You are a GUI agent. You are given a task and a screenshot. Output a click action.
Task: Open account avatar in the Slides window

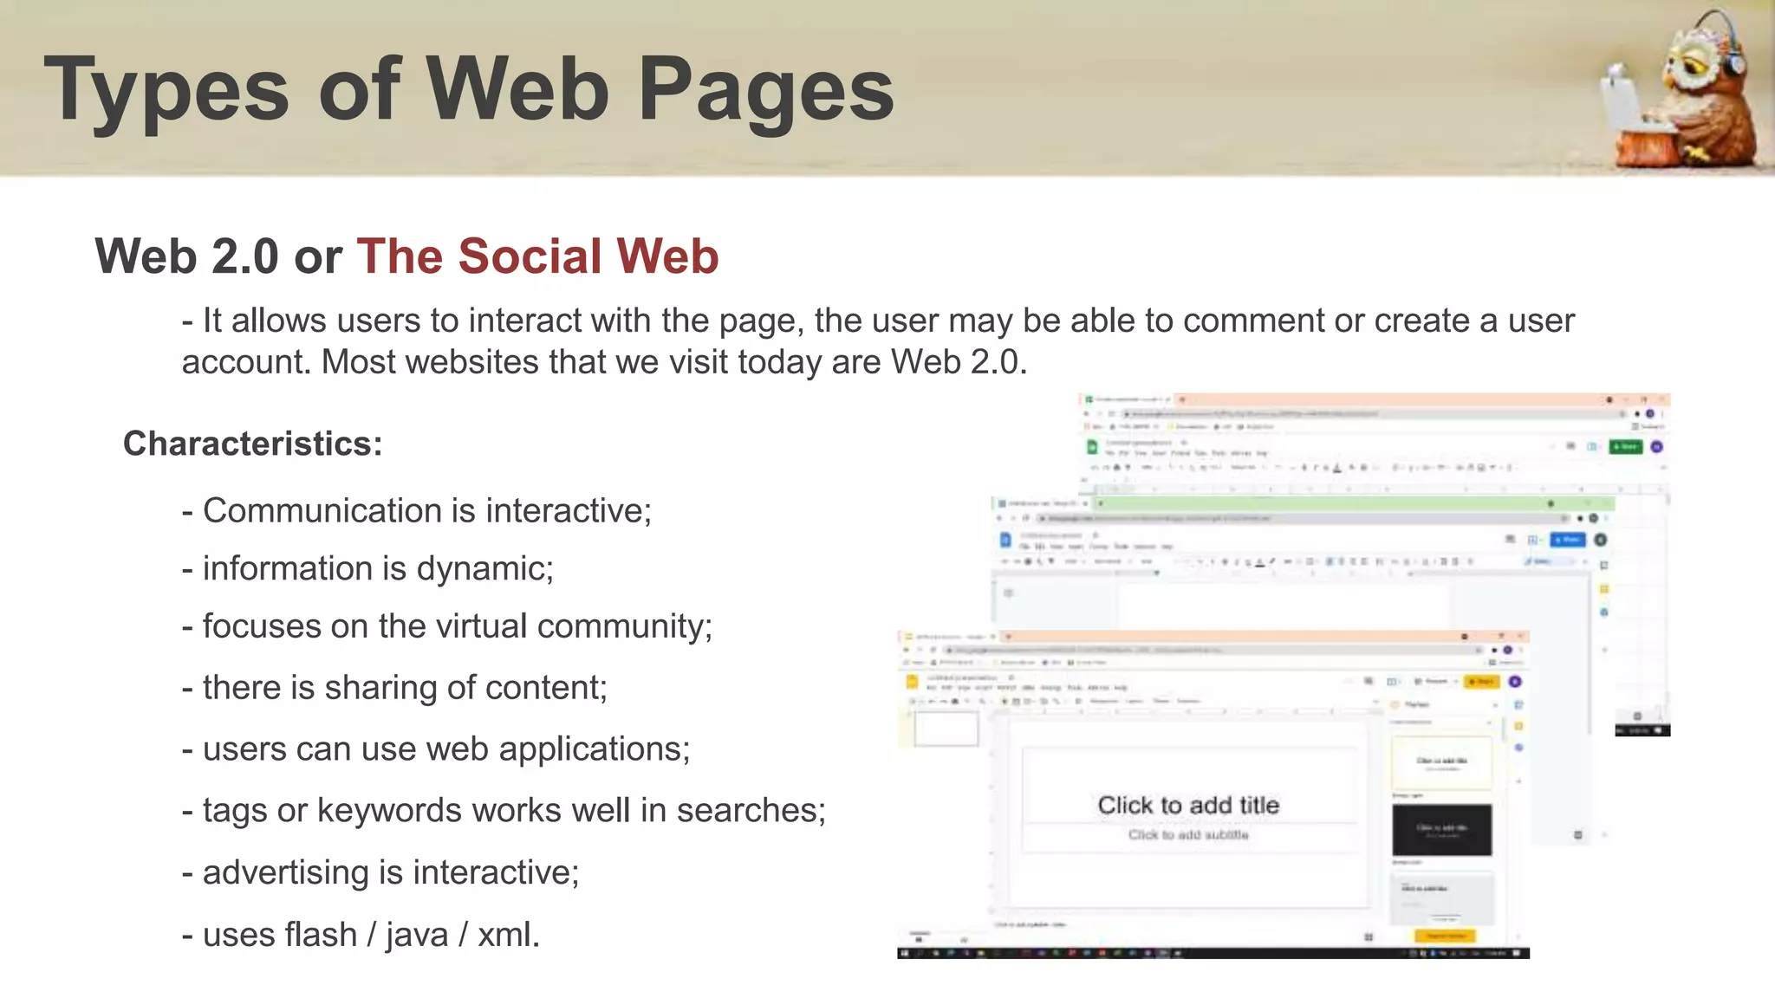[x=1515, y=682]
